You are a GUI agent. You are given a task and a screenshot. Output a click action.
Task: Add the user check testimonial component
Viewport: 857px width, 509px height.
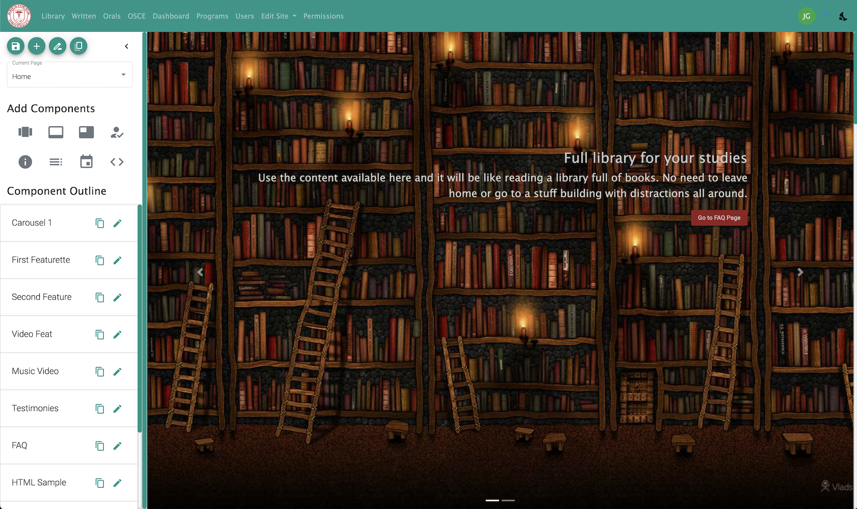(x=117, y=132)
